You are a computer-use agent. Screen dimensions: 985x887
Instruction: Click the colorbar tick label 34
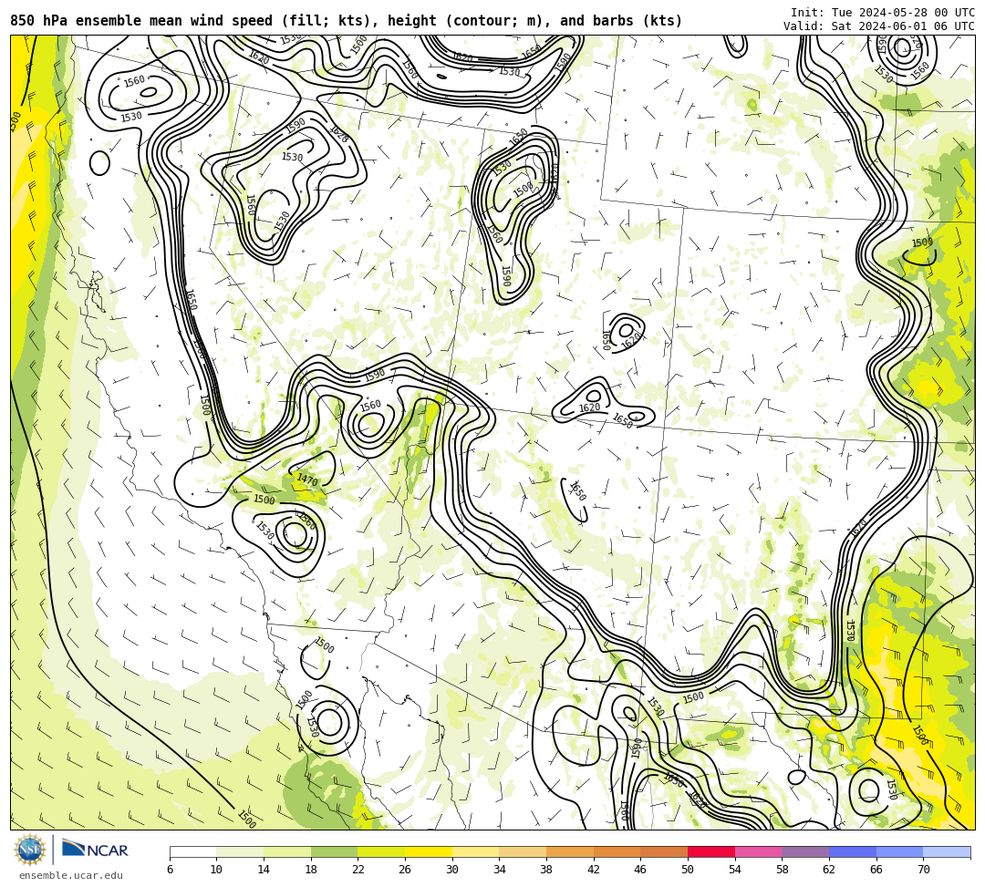coord(500,870)
